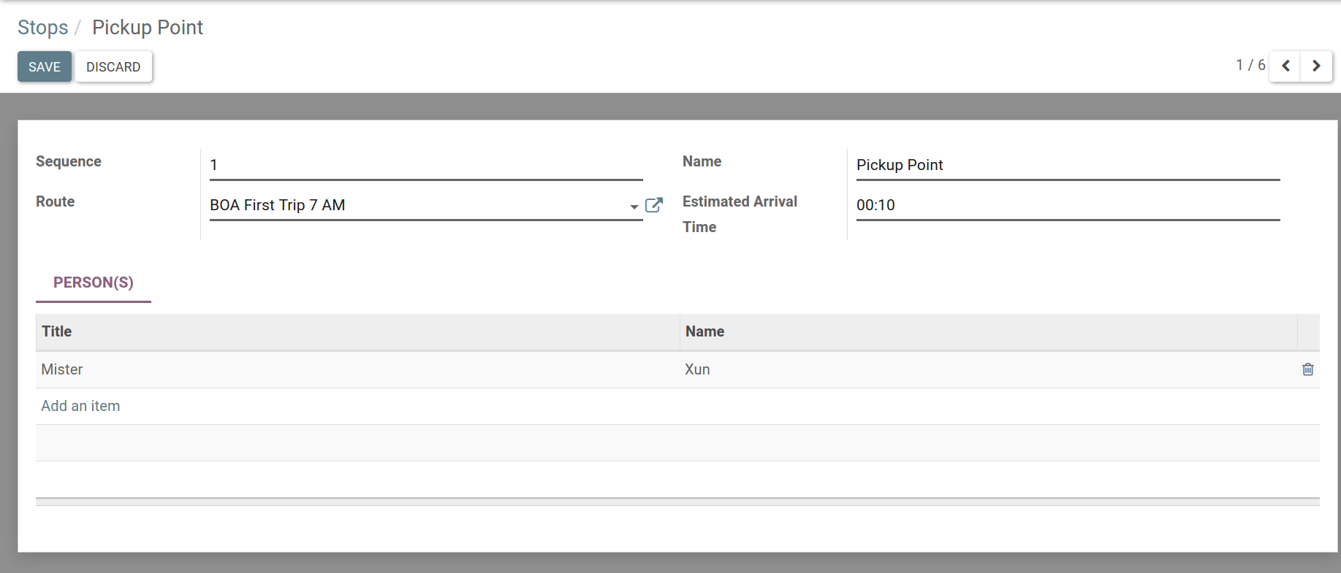The height and width of the screenshot is (573, 1341).
Task: Go to the previous record arrow
Action: click(x=1285, y=66)
